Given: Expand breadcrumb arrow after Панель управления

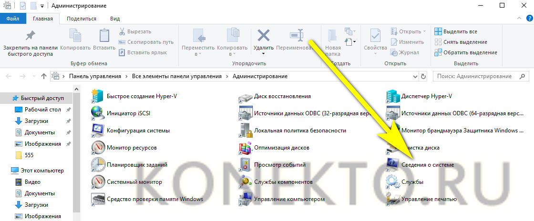Looking at the screenshot, I should click(126, 77).
